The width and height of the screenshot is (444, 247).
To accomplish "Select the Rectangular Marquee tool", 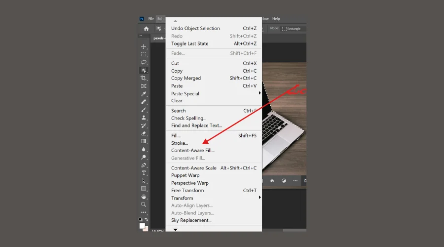I will pyautogui.click(x=144, y=54).
